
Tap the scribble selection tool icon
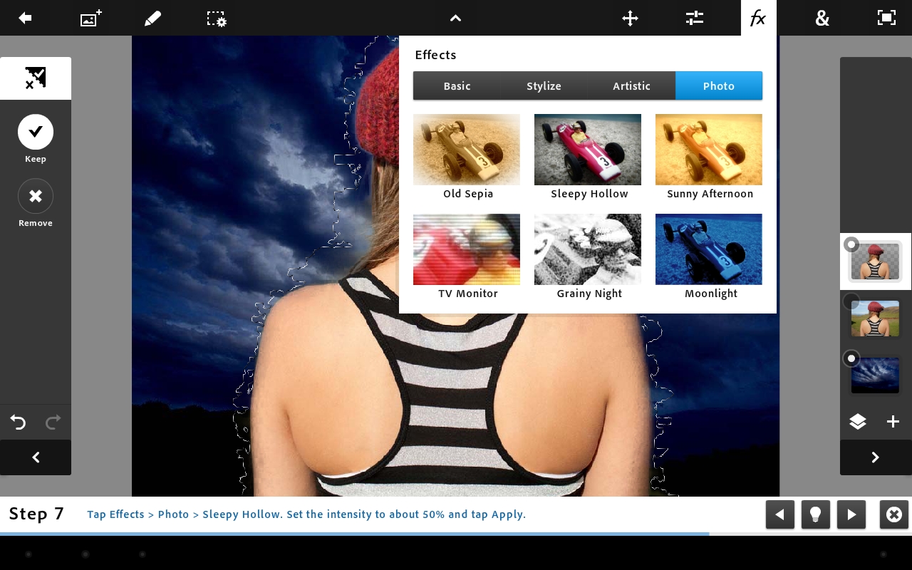36,78
